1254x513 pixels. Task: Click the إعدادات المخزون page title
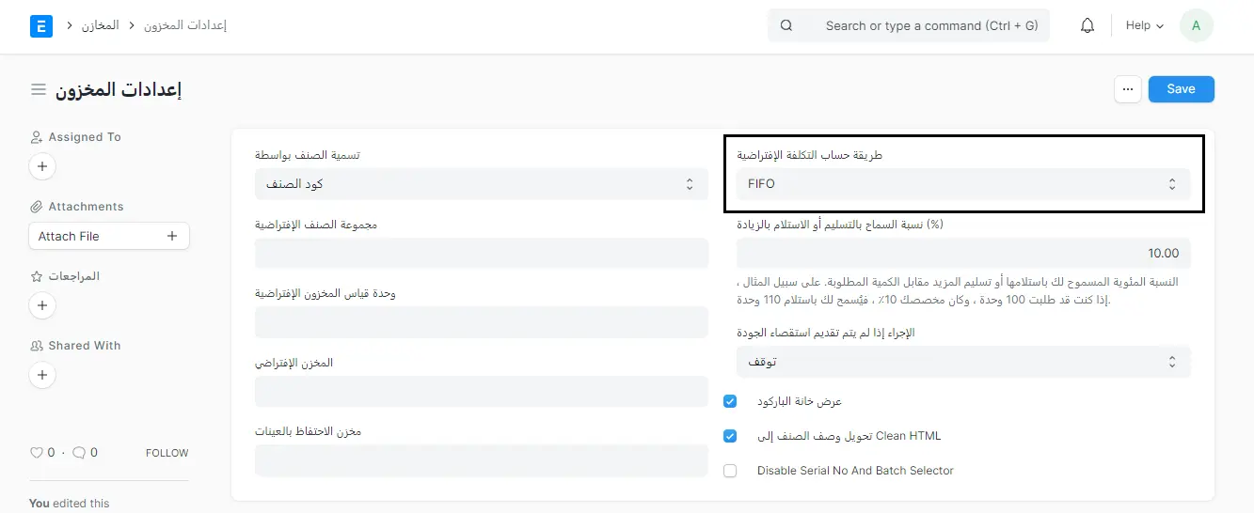point(118,89)
